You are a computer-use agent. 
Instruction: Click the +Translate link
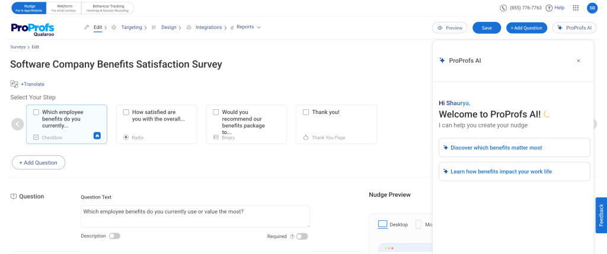[33, 84]
